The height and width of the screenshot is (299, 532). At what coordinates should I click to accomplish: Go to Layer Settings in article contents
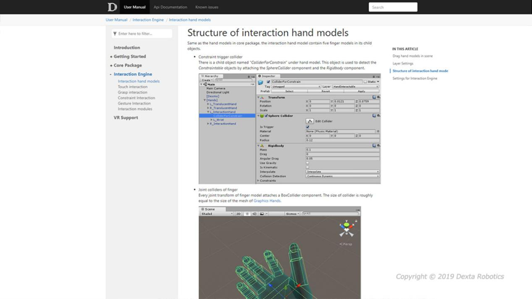pyautogui.click(x=403, y=63)
